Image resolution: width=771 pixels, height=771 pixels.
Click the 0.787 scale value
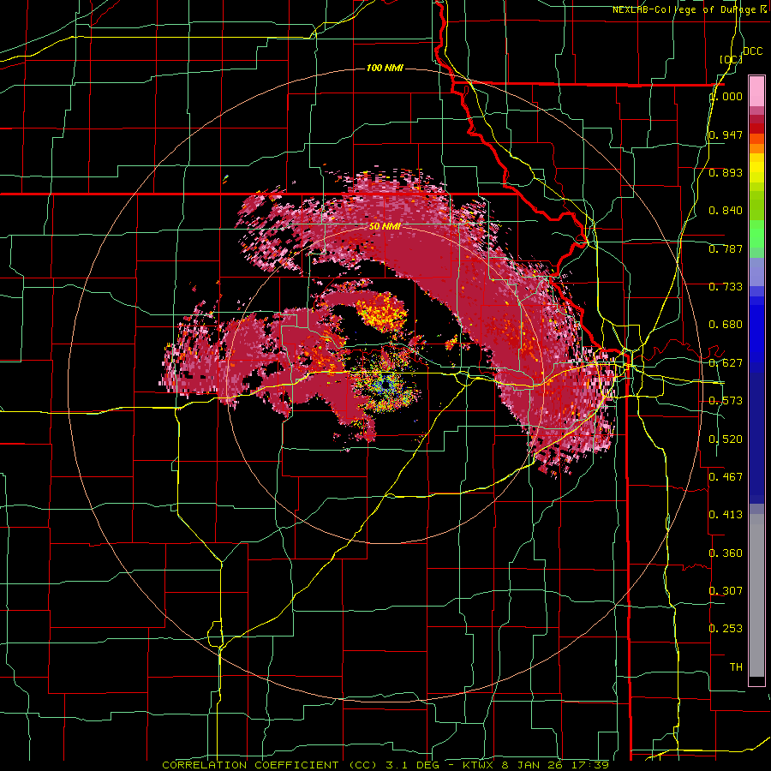[726, 248]
